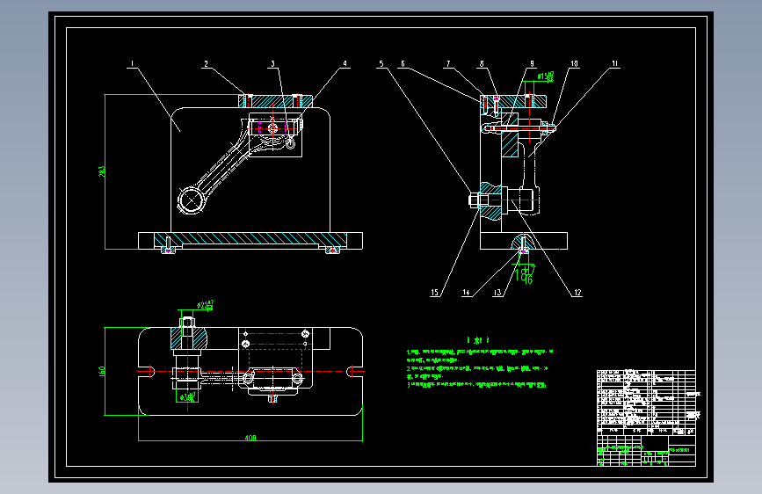
Task: Click the large connecting rod end circle
Action: [x=190, y=200]
